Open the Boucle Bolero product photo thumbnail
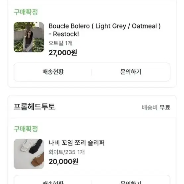Screen dimensions: 184x184 click(x=29, y=37)
